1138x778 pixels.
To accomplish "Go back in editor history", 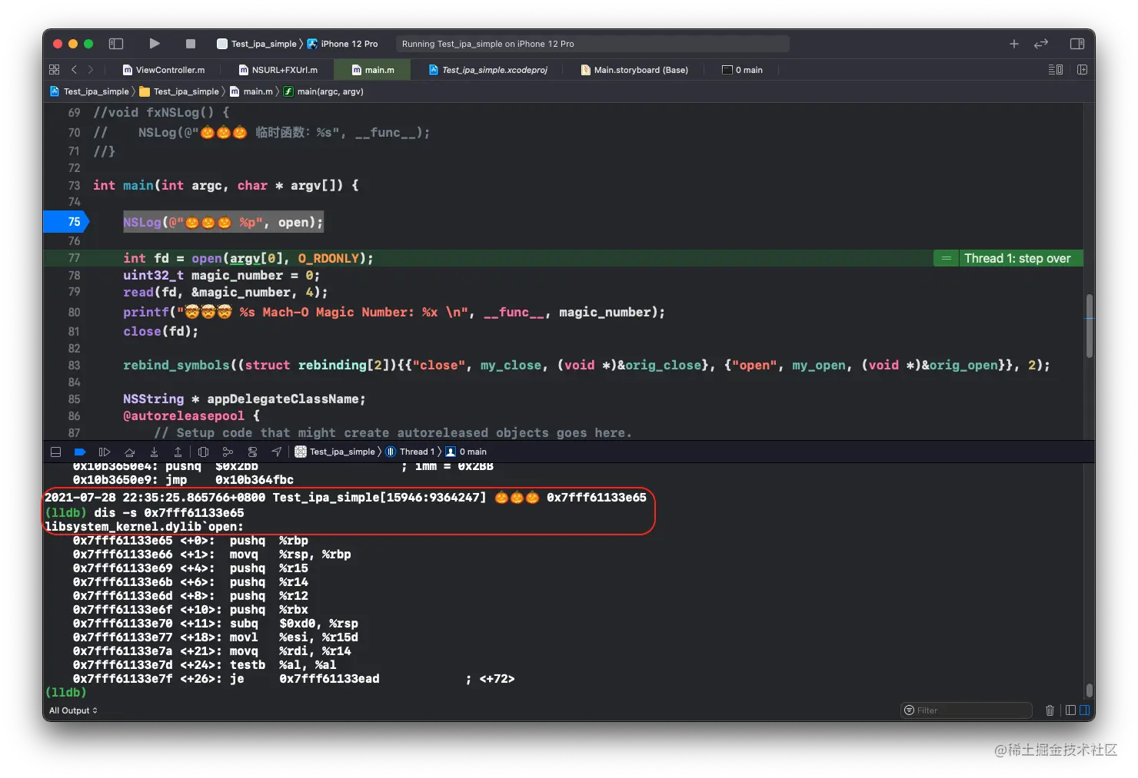I will [74, 70].
